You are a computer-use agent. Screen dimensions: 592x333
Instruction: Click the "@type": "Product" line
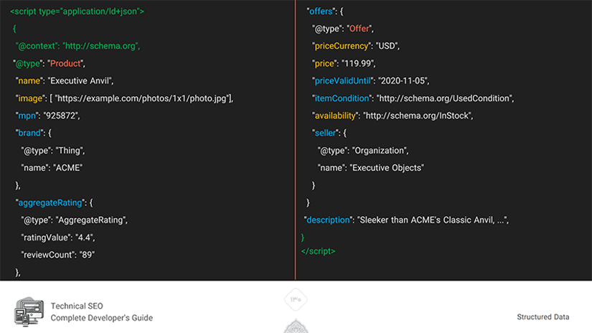[x=49, y=63]
